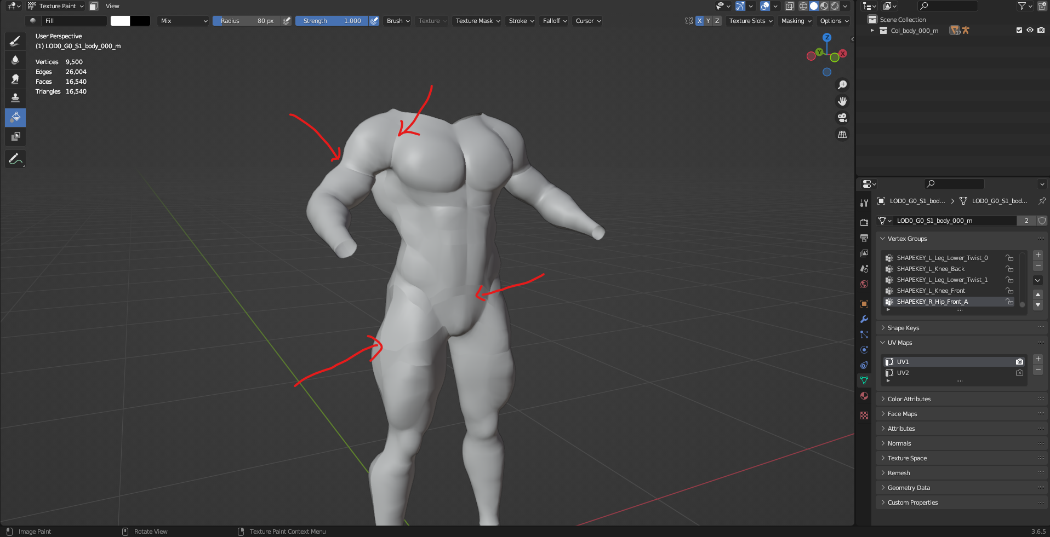The image size is (1050, 537).
Task: Open the Object Constraints properties tab
Action: pyautogui.click(x=864, y=365)
